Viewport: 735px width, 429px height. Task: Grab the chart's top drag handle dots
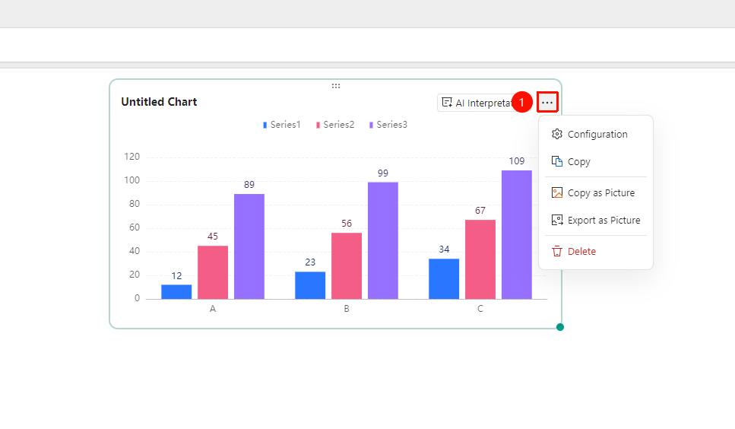pyautogui.click(x=336, y=86)
